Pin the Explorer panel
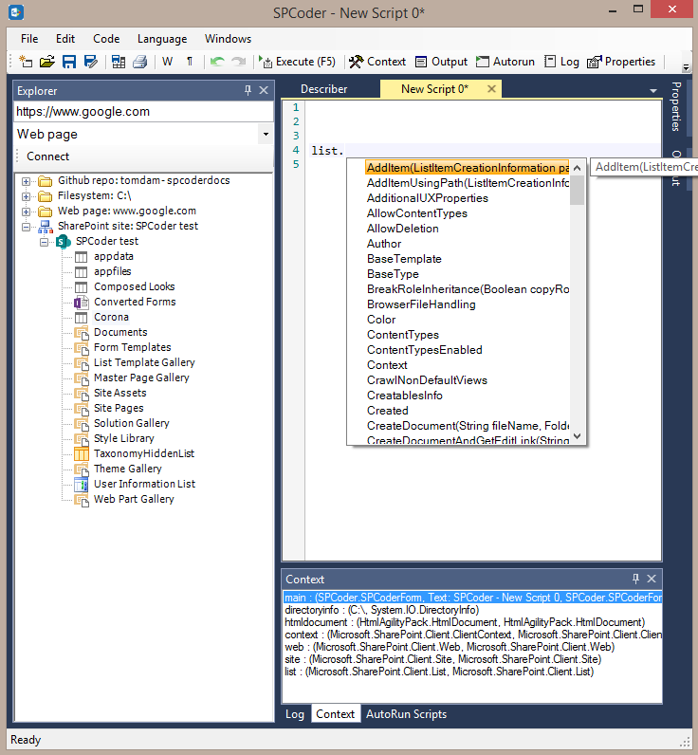Image resolution: width=698 pixels, height=755 pixels. pos(248,90)
